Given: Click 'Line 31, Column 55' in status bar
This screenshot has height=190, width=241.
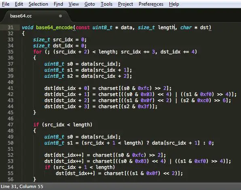Looking at the screenshot, I should pyautogui.click(x=22, y=186).
